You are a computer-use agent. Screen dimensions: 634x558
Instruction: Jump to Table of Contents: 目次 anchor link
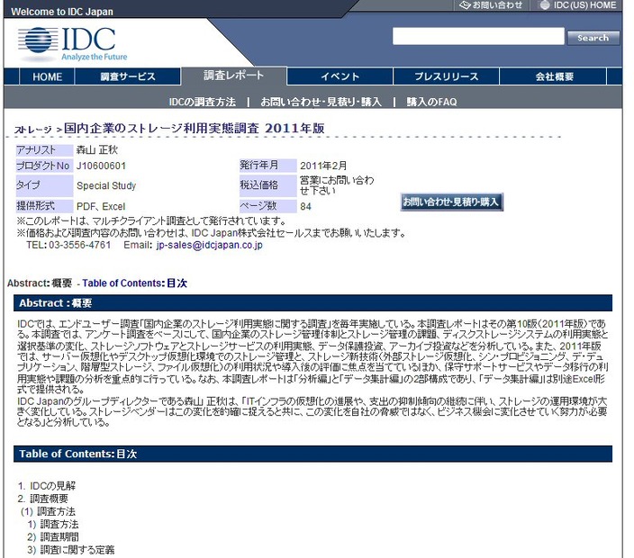(135, 283)
